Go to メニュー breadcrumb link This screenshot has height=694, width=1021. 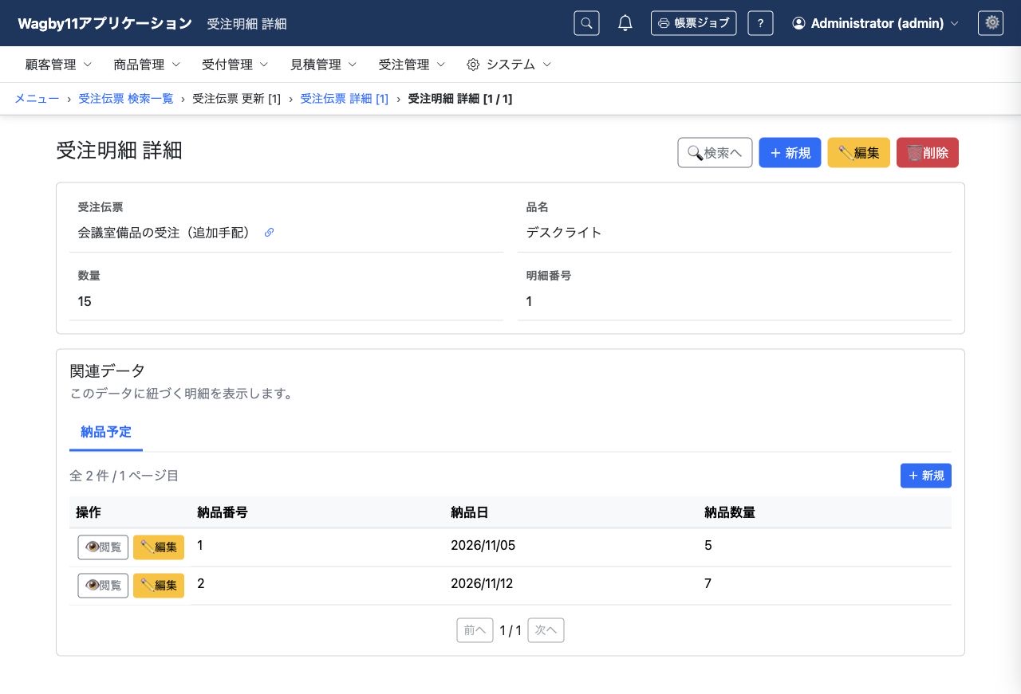point(37,99)
